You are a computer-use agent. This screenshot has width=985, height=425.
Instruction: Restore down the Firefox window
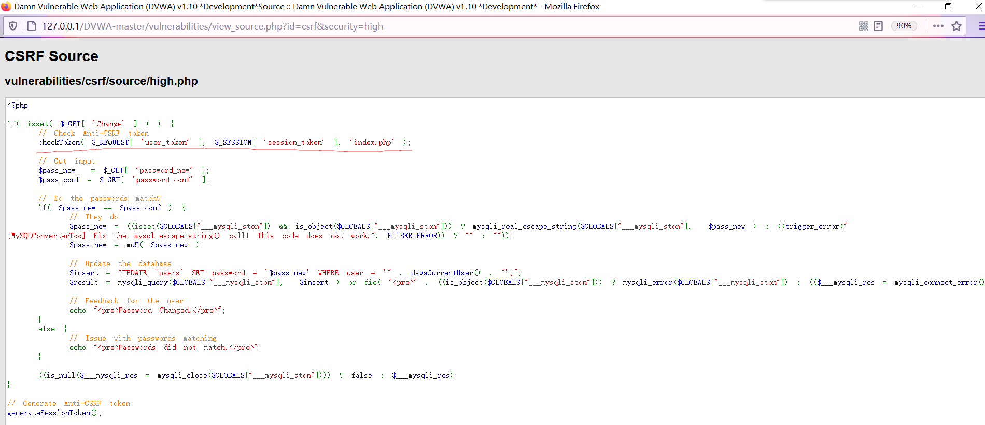coord(948,6)
